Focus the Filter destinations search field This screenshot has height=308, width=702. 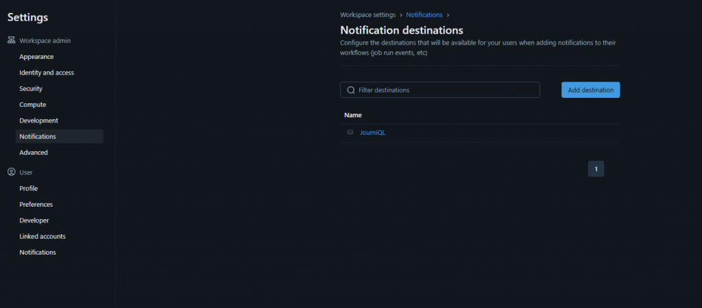pyautogui.click(x=446, y=90)
